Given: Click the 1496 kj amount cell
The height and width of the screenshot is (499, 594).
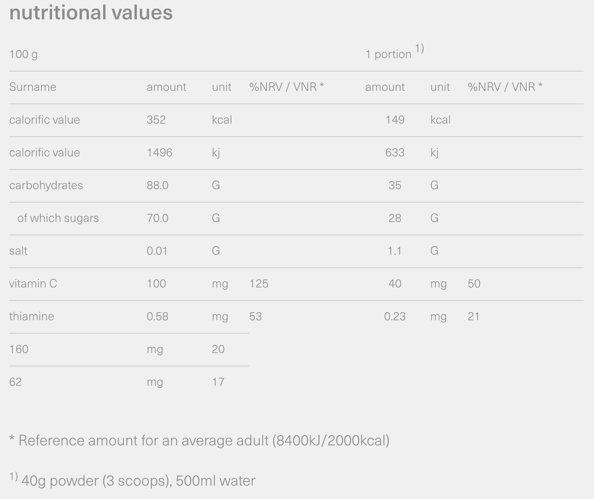Looking at the screenshot, I should click(159, 153).
